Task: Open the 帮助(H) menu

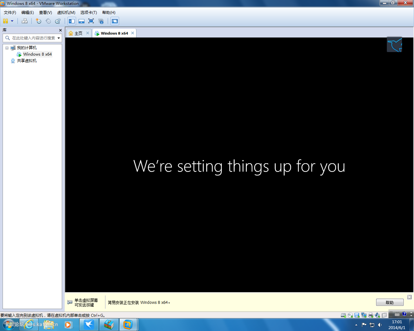Action: pyautogui.click(x=109, y=12)
